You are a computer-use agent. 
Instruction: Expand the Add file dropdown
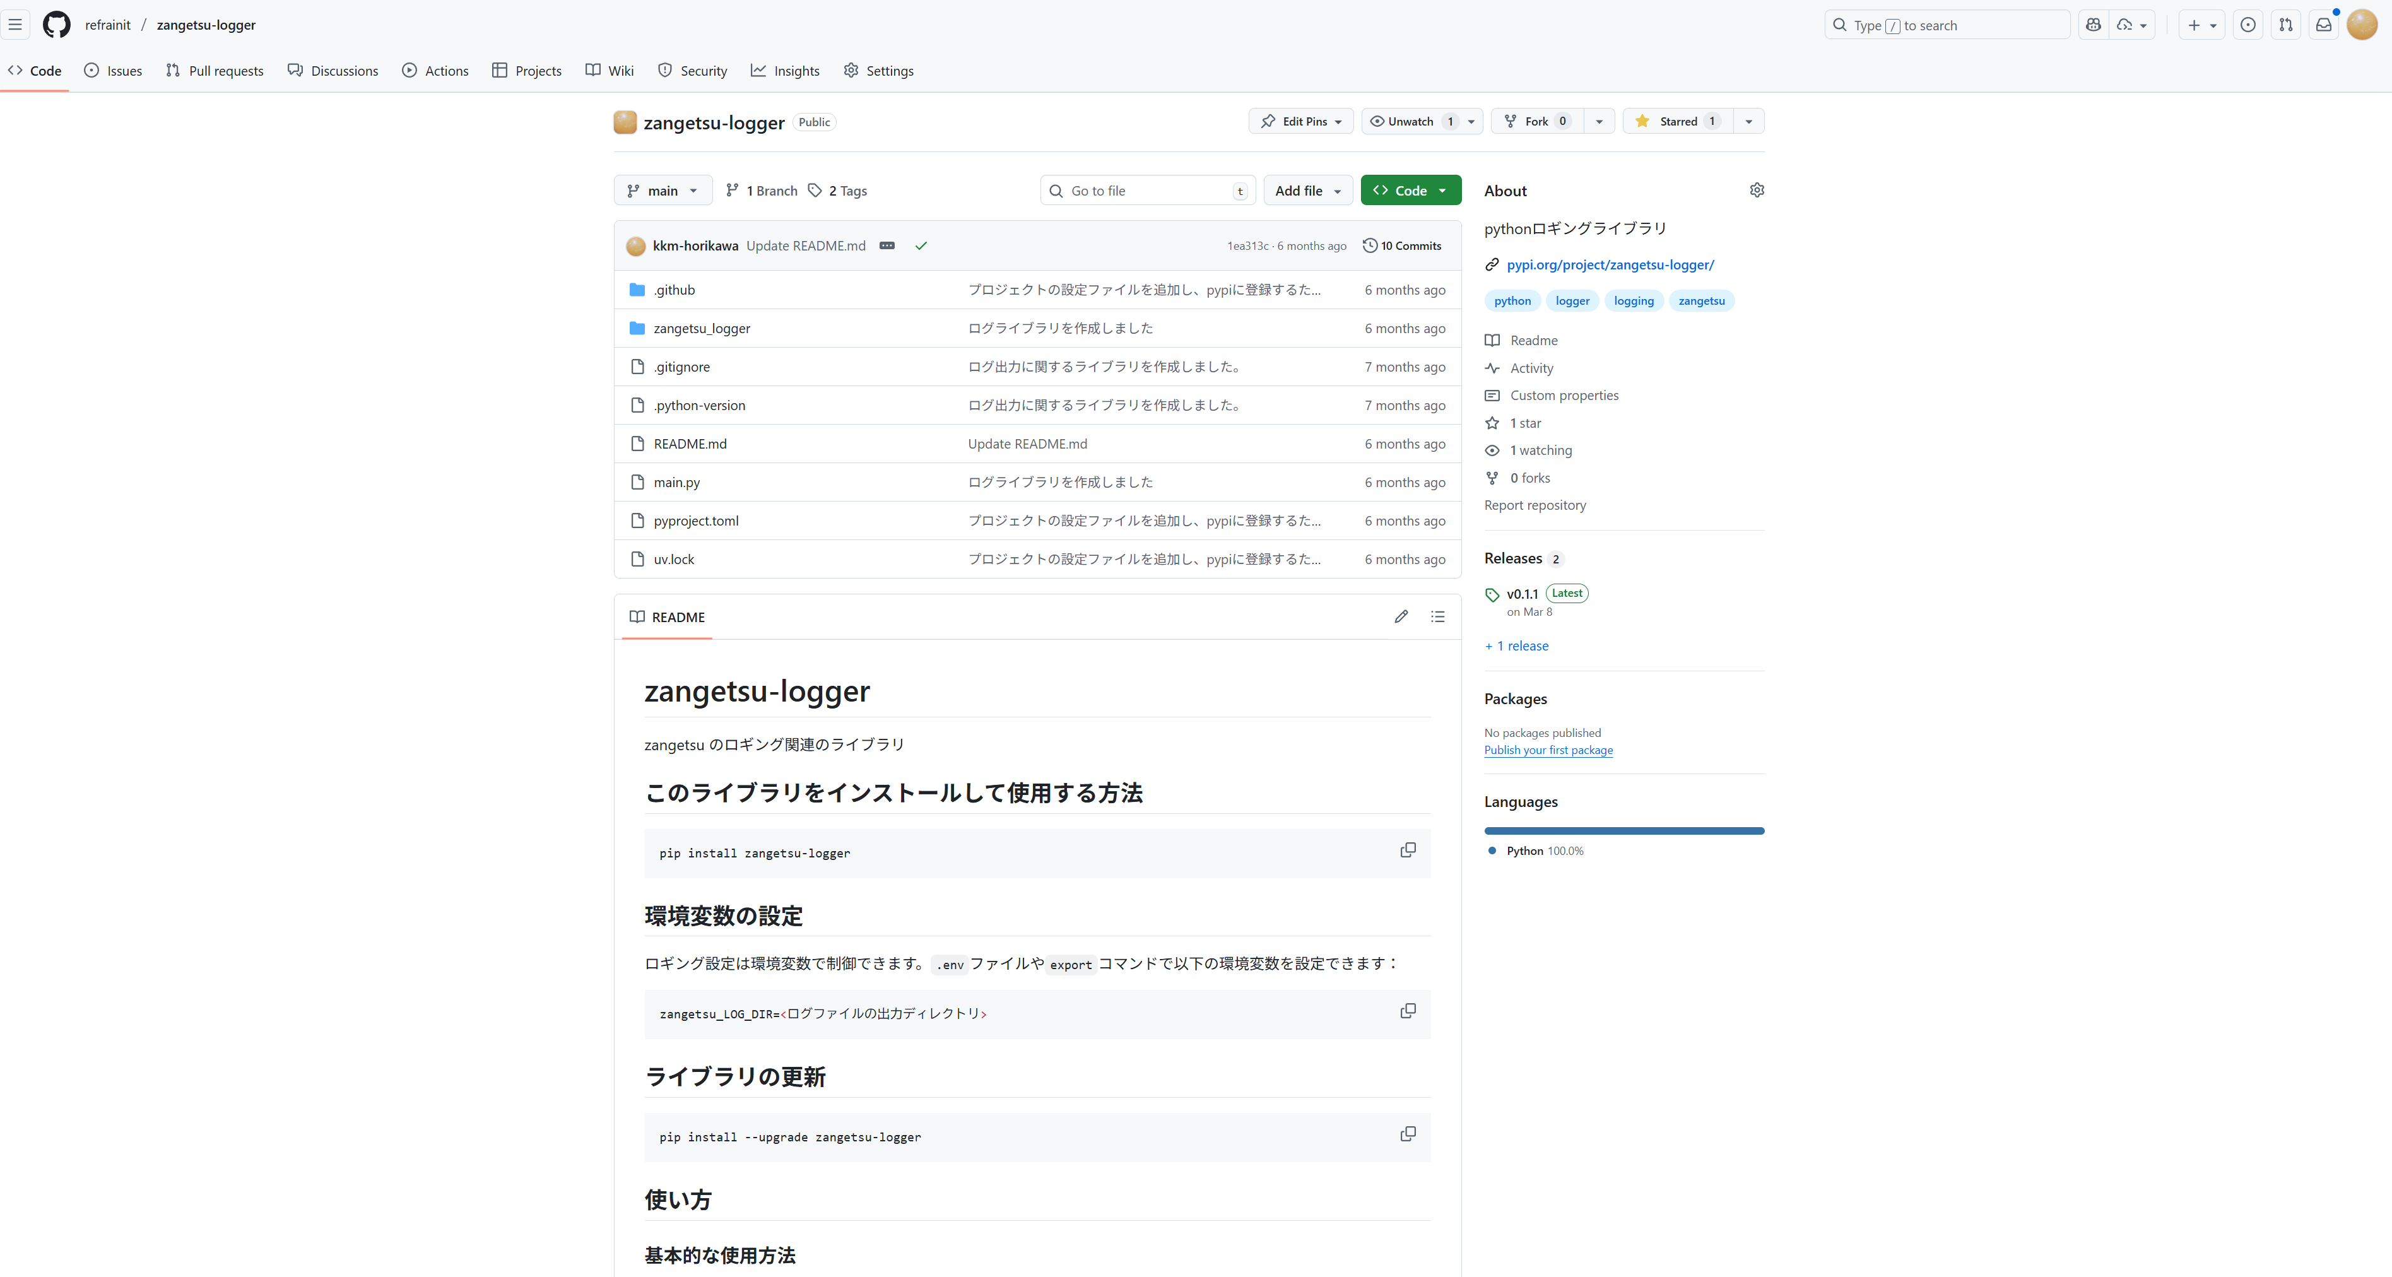[1307, 191]
